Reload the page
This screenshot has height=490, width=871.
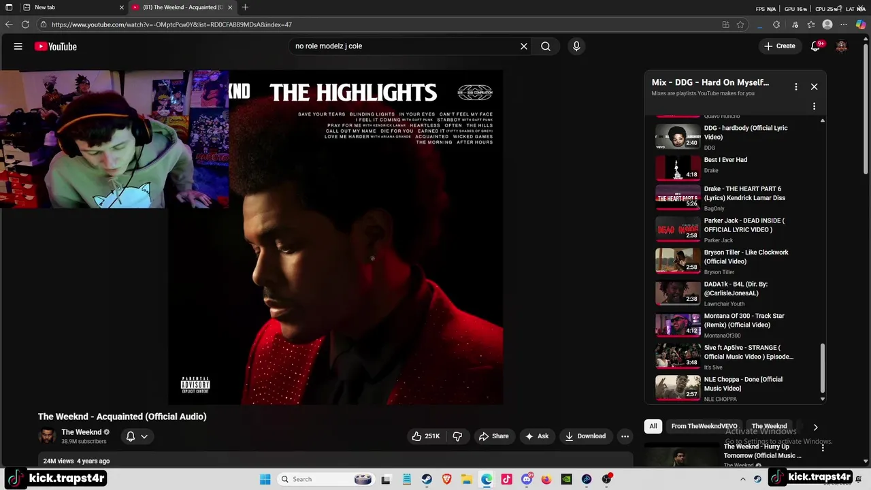click(25, 24)
